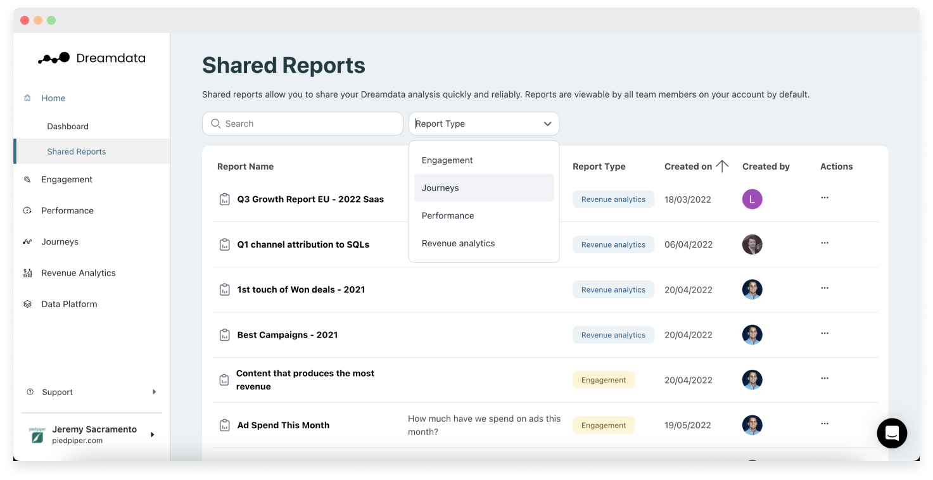Click the Home icon in sidebar
Image resolution: width=933 pixels, height=480 pixels.
(x=27, y=98)
